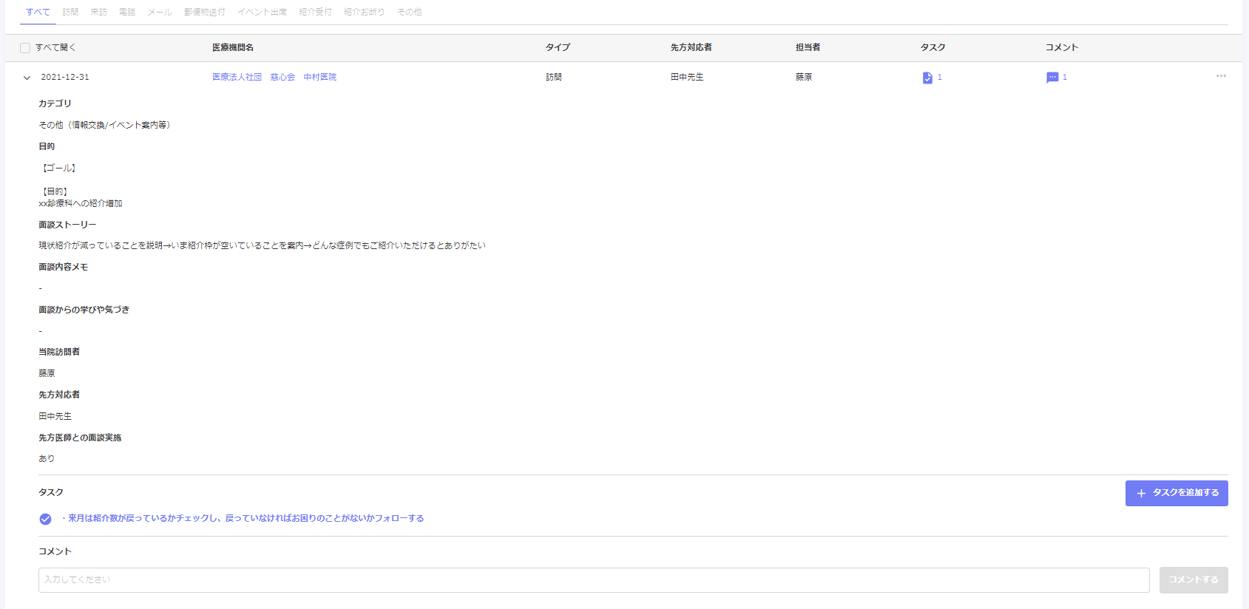The image size is (1249, 609).
Task: Click the コメント column header
Action: point(1062,47)
